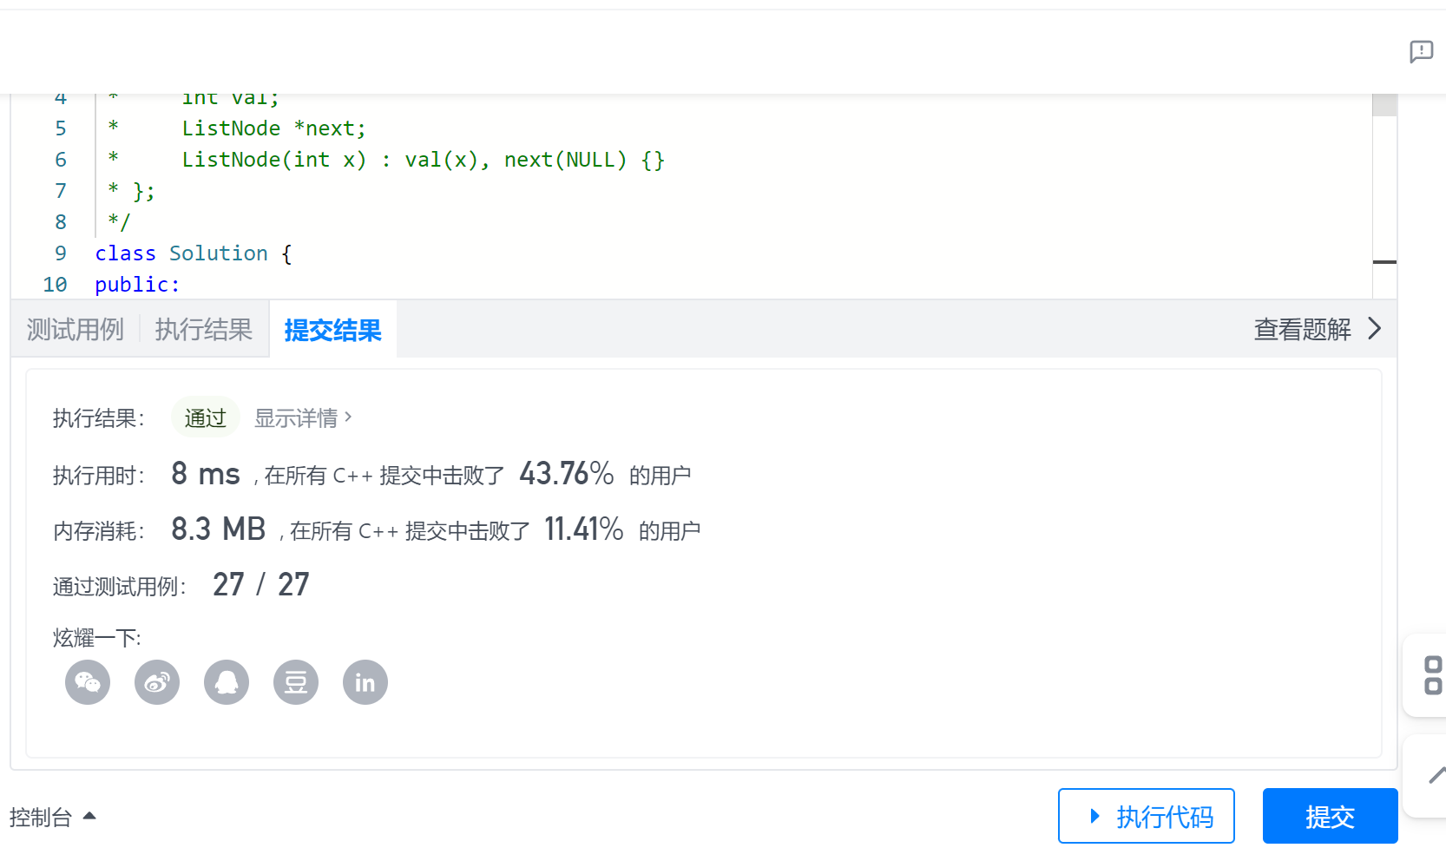
Task: Share result via the WeChat icon
Action: [x=87, y=682]
